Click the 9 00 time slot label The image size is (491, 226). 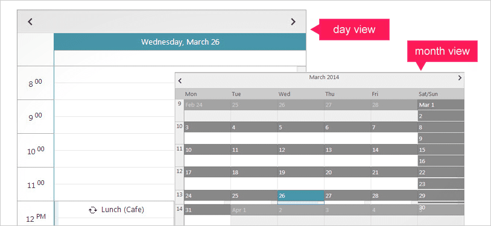coord(35,117)
